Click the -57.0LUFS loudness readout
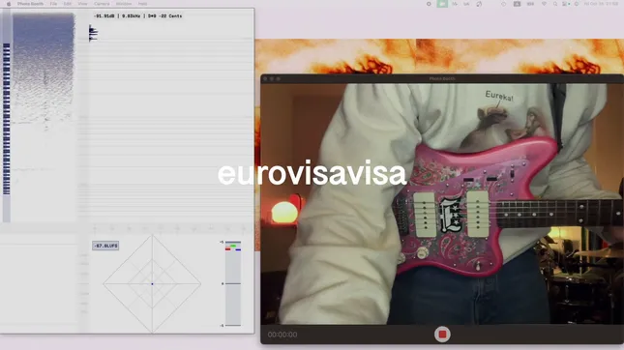Viewport: 624px width, 350px height. pyautogui.click(x=105, y=246)
